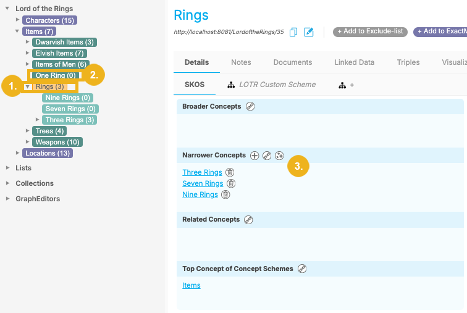Open the Items top concept link
This screenshot has height=313, width=467.
[191, 285]
